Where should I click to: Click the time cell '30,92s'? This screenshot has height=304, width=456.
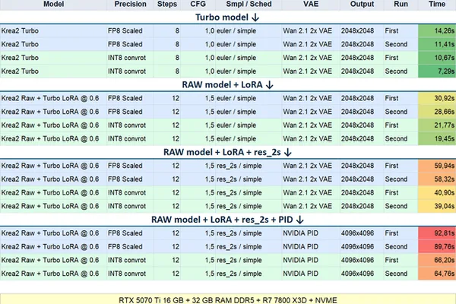pos(437,98)
